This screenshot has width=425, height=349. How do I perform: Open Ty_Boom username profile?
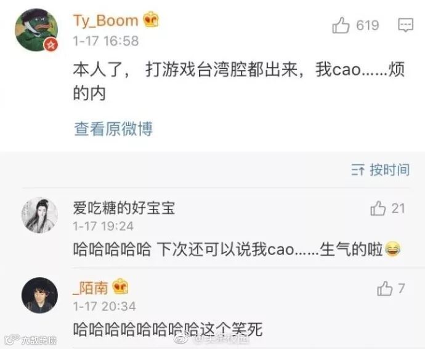coord(106,20)
